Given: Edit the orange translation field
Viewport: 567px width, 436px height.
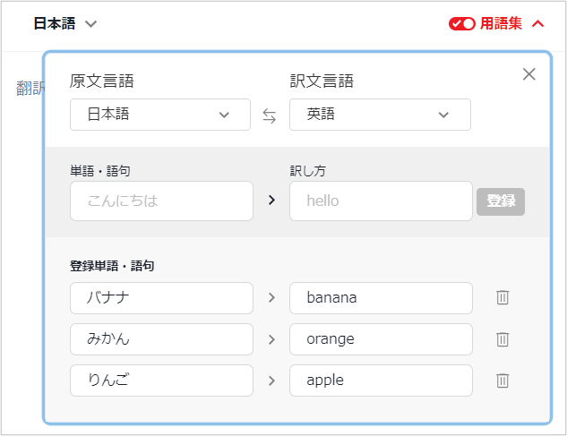Looking at the screenshot, I should point(381,339).
